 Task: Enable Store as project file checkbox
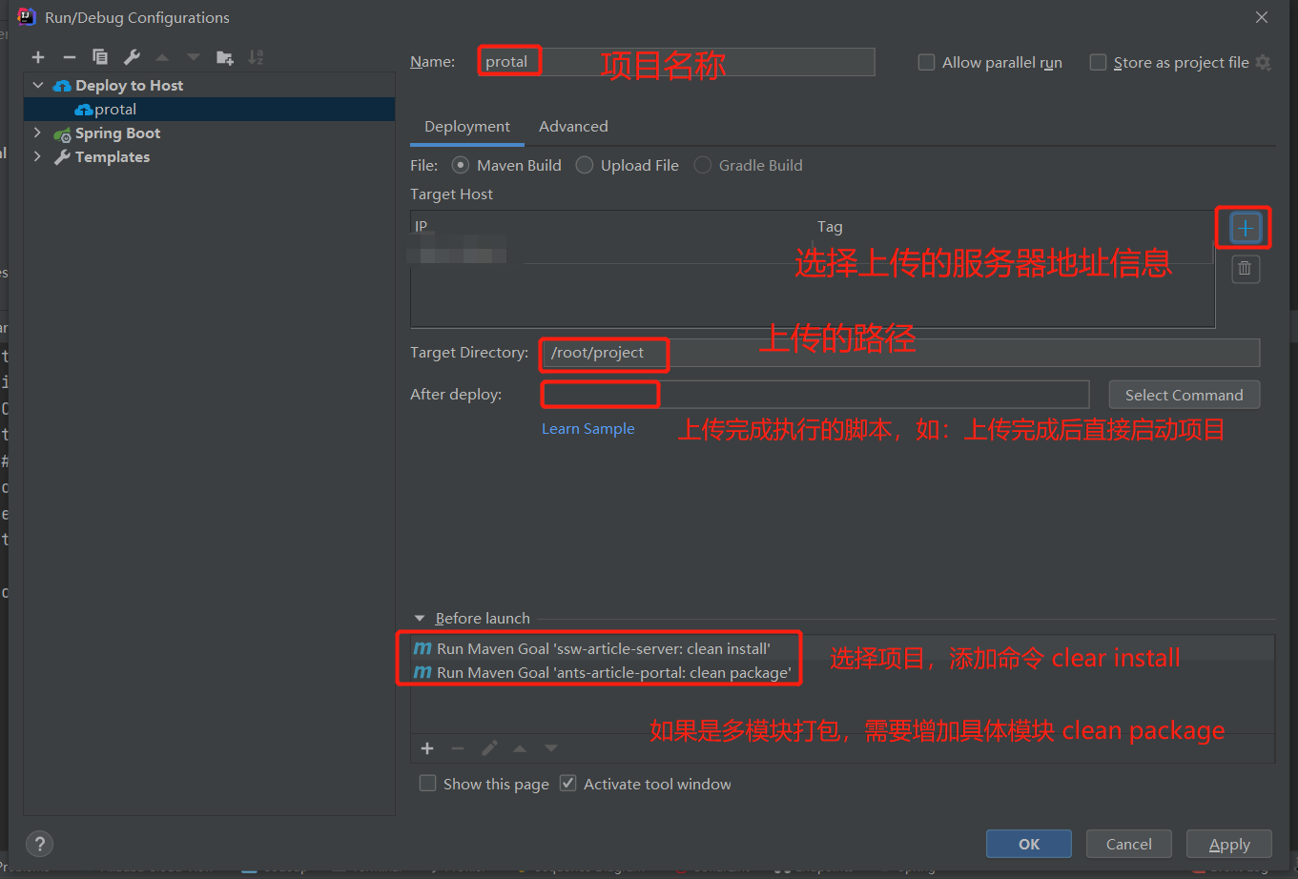[1098, 63]
